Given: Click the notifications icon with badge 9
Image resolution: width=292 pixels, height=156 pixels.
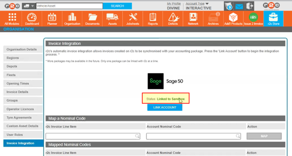Looking at the screenshot, I should click(x=228, y=6).
